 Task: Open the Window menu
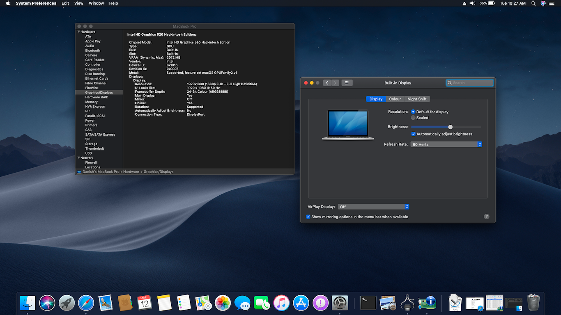click(x=96, y=3)
